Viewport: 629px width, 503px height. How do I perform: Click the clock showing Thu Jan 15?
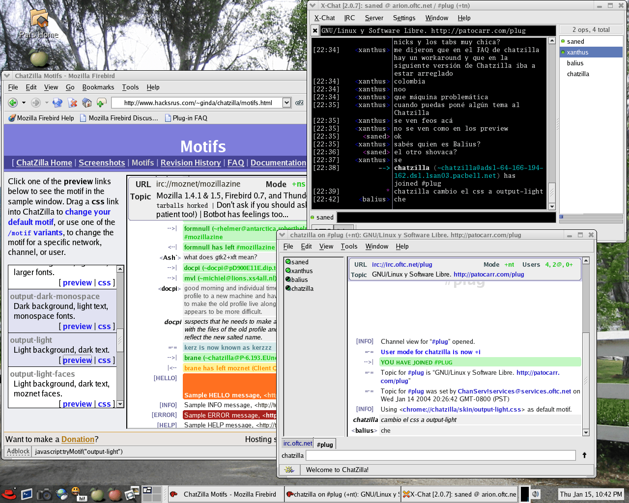point(591,494)
